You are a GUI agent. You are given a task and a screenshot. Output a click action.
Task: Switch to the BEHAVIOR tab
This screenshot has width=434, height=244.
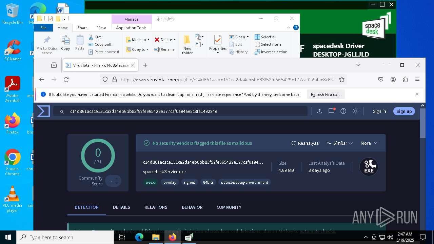(x=192, y=207)
